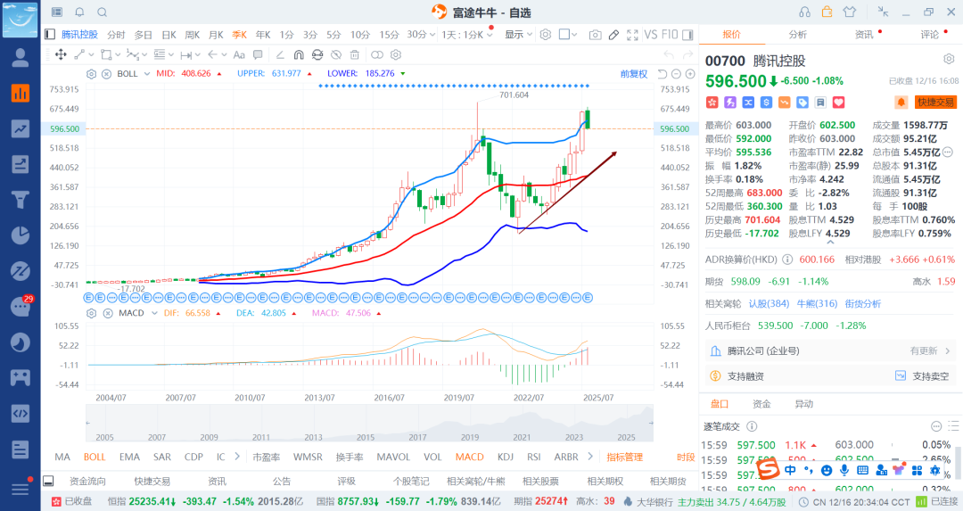Click the dividend event marker row

point(338,298)
